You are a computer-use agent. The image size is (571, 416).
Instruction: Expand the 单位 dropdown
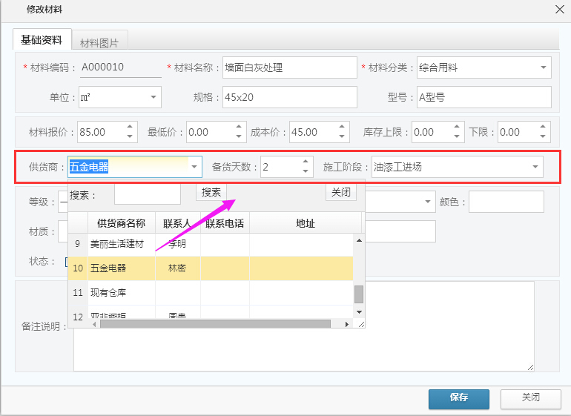tap(154, 97)
